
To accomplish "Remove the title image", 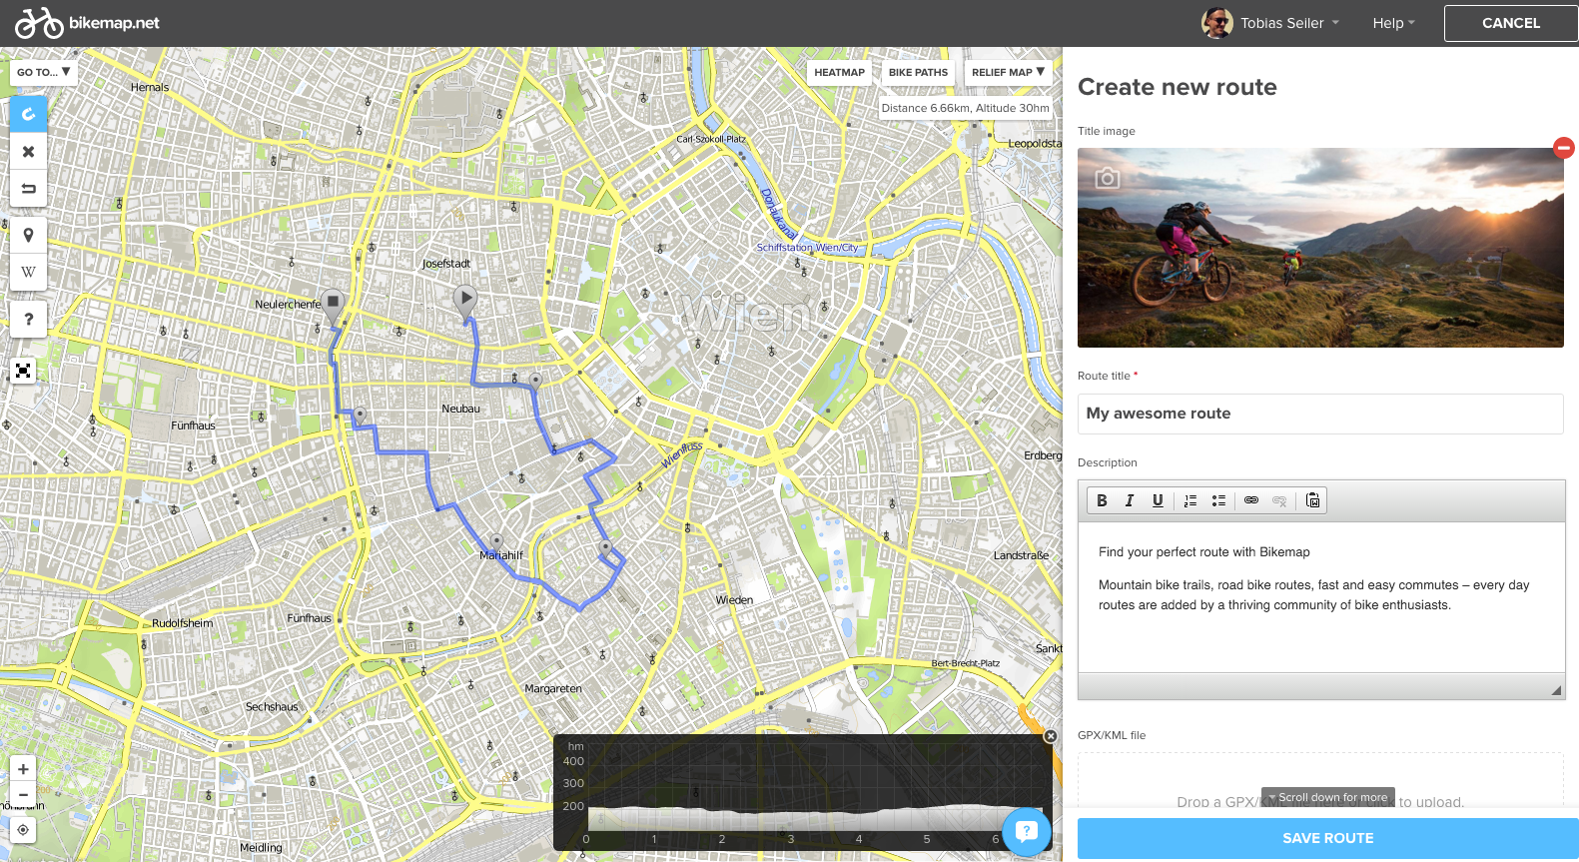I will [1564, 148].
